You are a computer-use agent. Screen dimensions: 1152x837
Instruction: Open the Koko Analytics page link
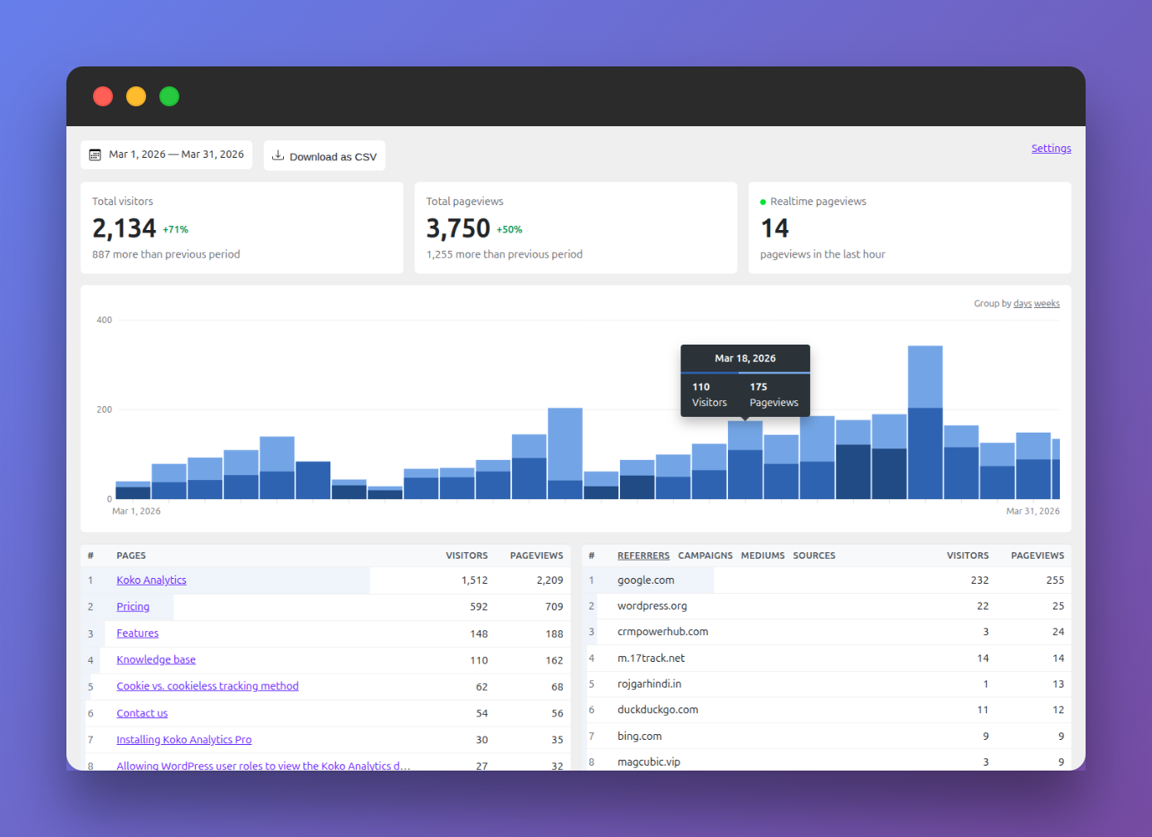[x=151, y=580]
